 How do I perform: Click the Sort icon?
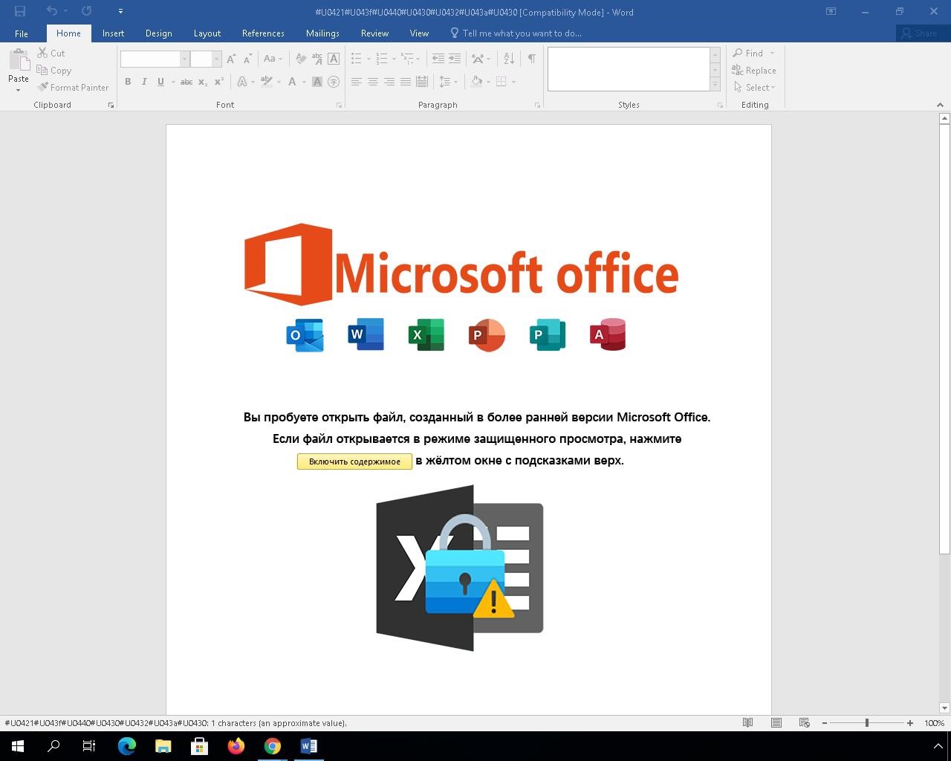point(509,59)
